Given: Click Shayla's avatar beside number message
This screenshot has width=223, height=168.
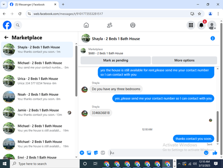Looking at the screenshot, I should pyautogui.click(x=84, y=113).
